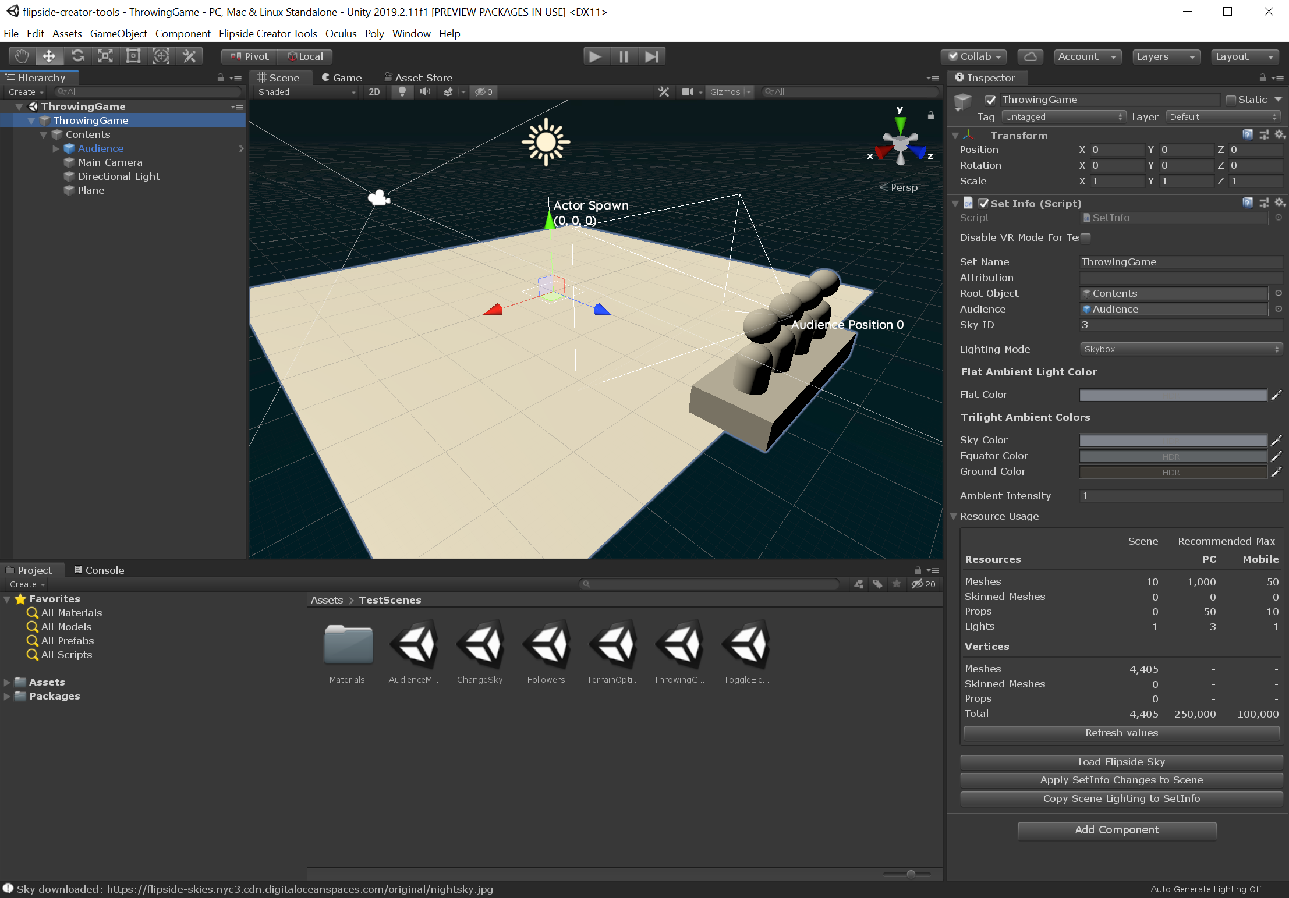Select the Scale tool
The width and height of the screenshot is (1289, 898).
click(x=105, y=56)
